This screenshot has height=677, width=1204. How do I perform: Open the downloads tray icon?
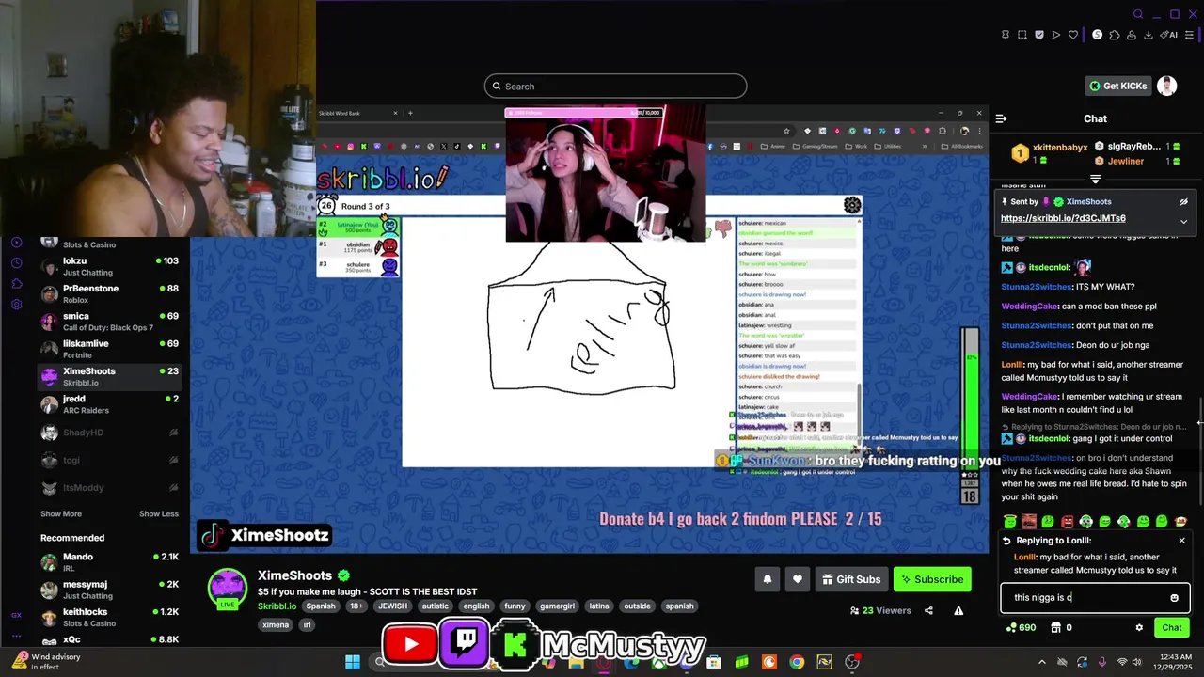pyautogui.click(x=1149, y=35)
